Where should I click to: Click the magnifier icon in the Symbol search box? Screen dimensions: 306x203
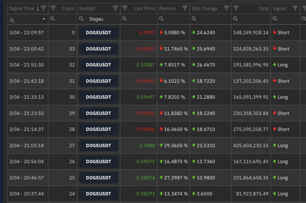(x=81, y=19)
